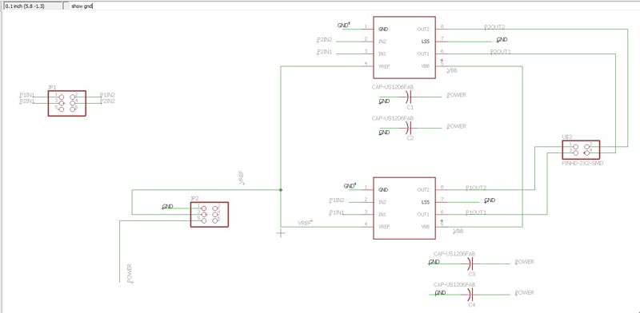
Task: Select the P2OUT2 net label
Action: 494,27
